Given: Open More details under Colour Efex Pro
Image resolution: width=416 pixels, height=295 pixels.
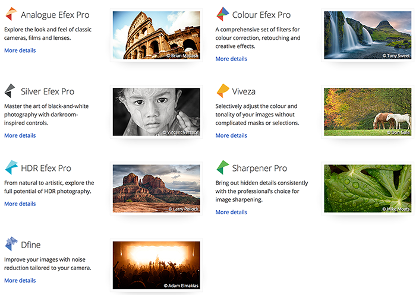Looking at the screenshot, I should [231, 59].
